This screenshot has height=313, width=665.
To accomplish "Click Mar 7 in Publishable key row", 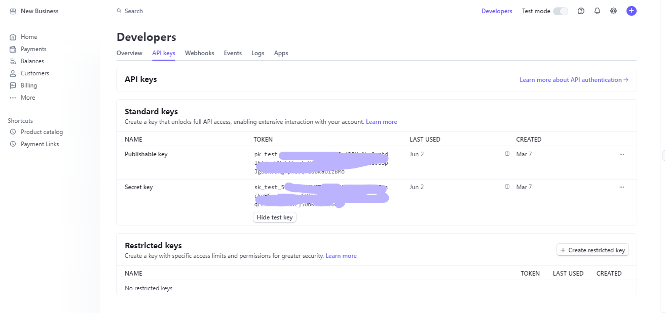I will (x=524, y=154).
